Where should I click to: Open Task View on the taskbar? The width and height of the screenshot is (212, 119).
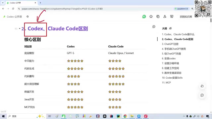tap(50, 116)
